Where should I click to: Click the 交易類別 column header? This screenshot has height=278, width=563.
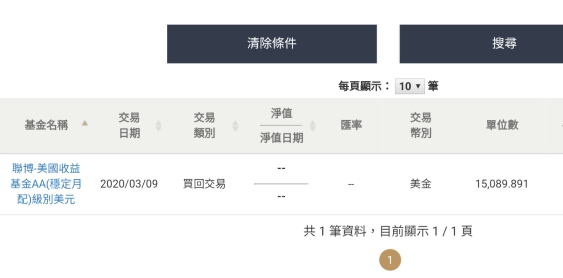205,125
